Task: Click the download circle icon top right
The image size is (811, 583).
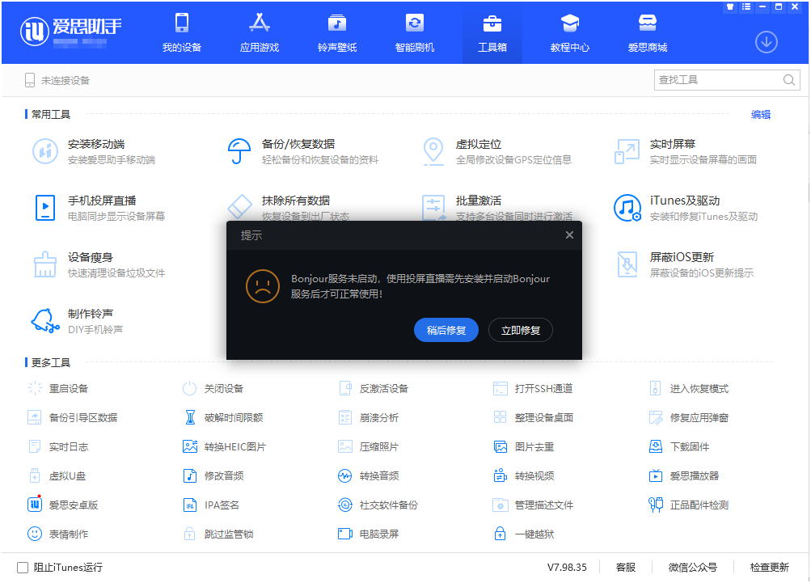Action: (x=766, y=42)
